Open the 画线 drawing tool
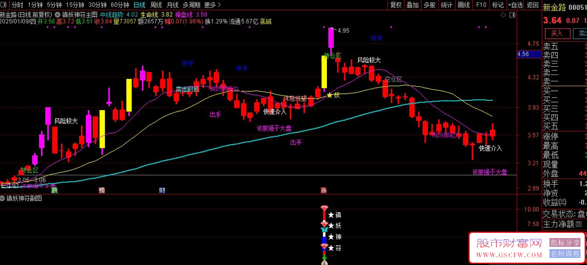Viewport: 587px width, 265px height. [x=464, y=5]
